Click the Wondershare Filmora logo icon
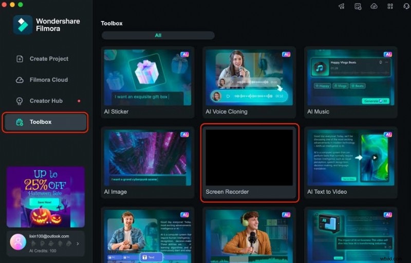The image size is (411, 263). (23, 25)
